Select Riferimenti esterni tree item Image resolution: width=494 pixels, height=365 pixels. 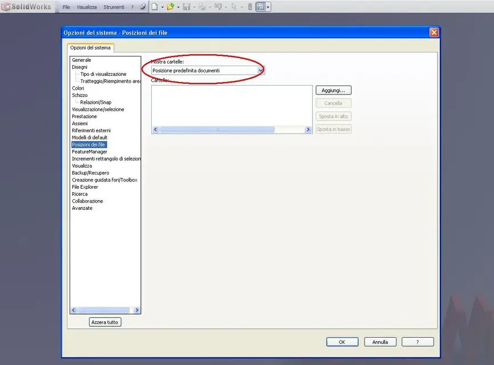click(91, 131)
